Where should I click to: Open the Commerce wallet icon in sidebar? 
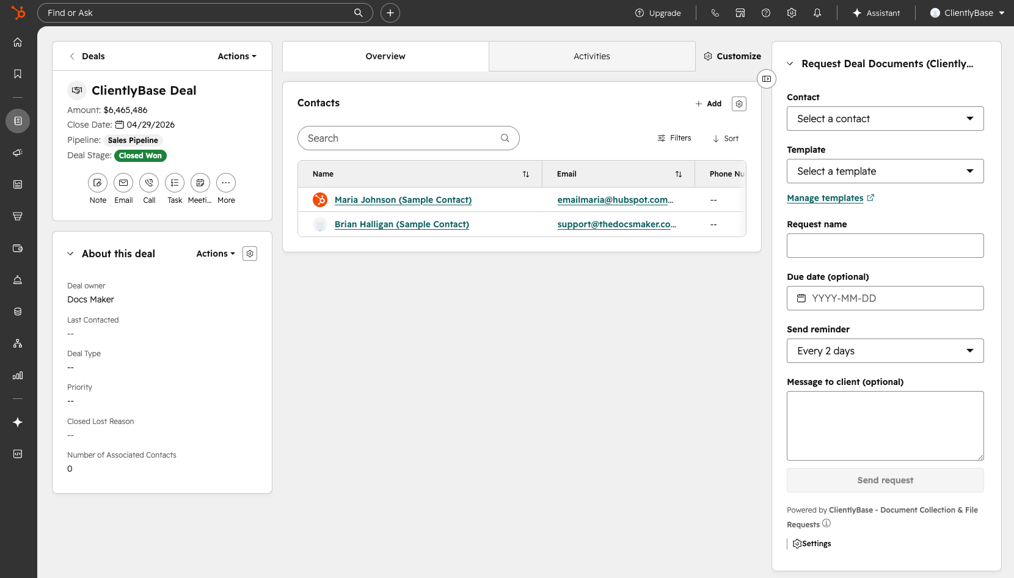tap(18, 248)
